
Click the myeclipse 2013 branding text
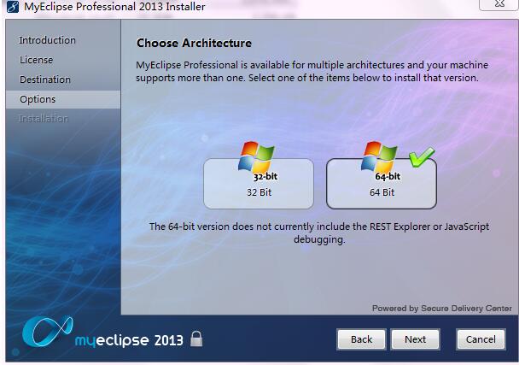[x=129, y=340]
